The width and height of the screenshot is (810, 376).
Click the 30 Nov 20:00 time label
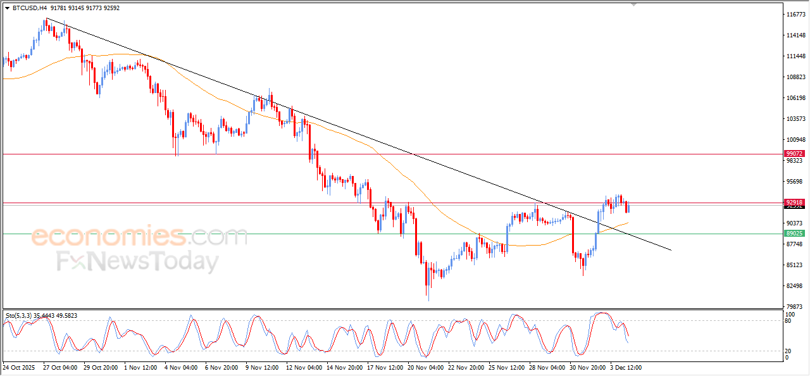[587, 367]
